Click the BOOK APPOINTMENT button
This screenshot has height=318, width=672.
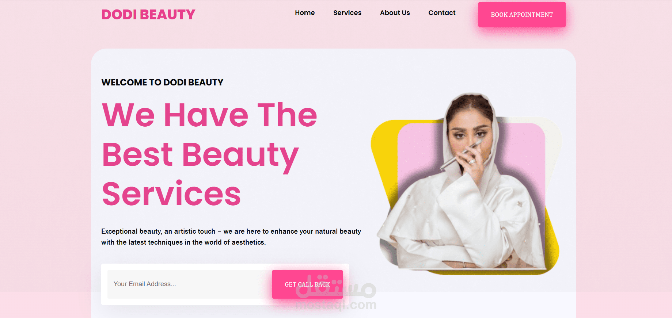(x=522, y=15)
